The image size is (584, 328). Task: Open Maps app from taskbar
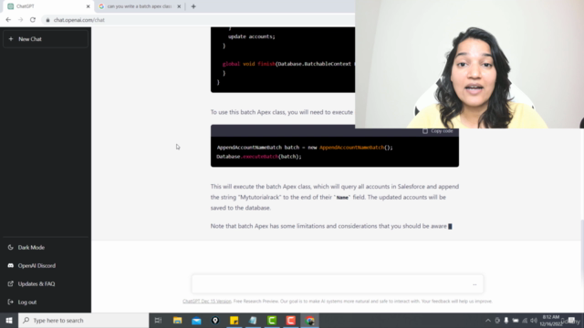[215, 320]
